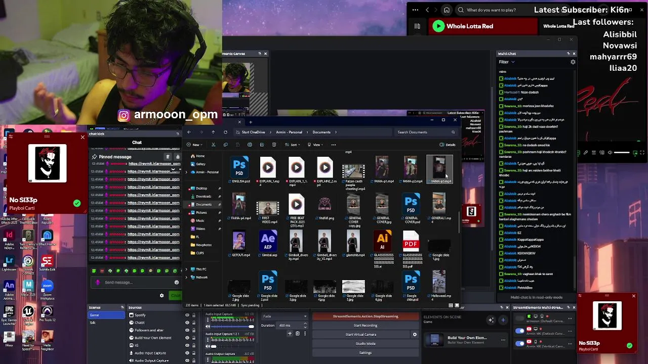Mute Audio Input Capture in mixer
The height and width of the screenshot is (364, 648).
pos(208,327)
